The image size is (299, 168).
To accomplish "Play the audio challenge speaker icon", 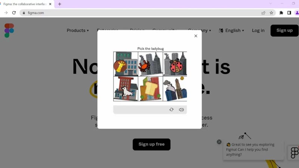I will point(181,110).
